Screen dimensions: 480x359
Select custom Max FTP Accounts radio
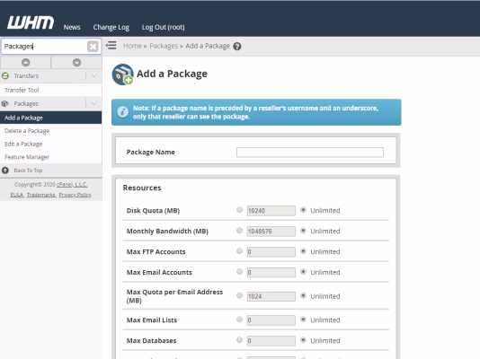(x=239, y=250)
